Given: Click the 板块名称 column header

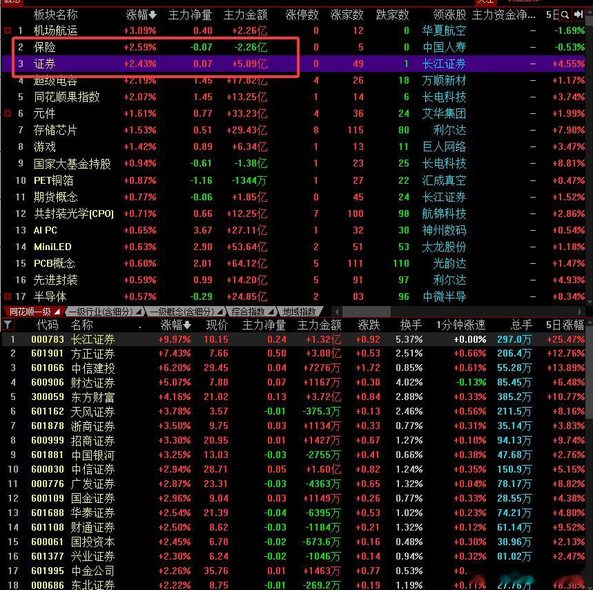Looking at the screenshot, I should pos(56,15).
